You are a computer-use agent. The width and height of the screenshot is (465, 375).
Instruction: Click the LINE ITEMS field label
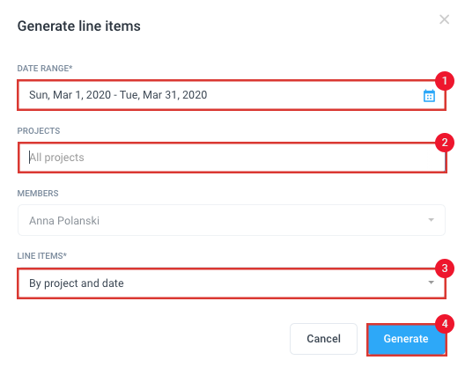pos(42,256)
